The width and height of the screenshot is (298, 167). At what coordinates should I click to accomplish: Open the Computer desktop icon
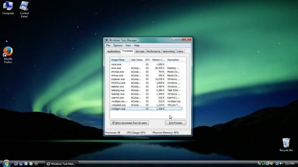click(x=8, y=8)
